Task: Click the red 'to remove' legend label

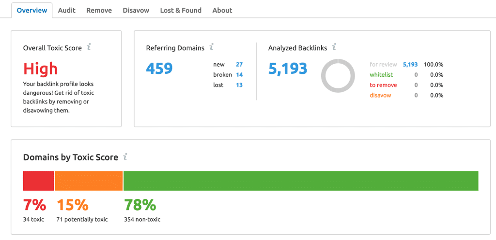Action: tap(383, 85)
